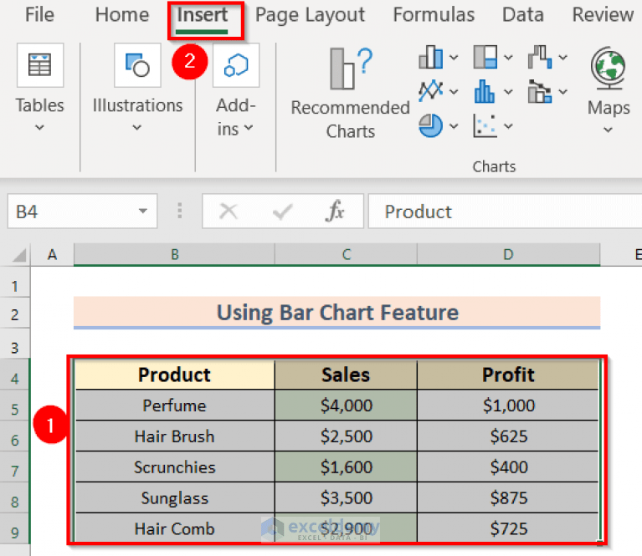Click the Scrunchies cell
Image resolution: width=642 pixels, height=556 pixels.
175,467
